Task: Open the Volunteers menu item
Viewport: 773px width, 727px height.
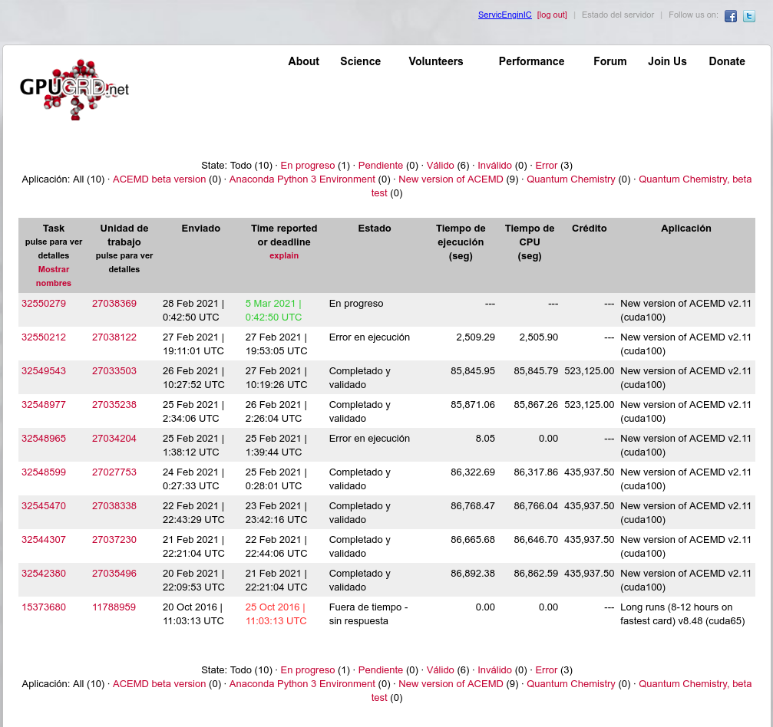Action: (435, 61)
